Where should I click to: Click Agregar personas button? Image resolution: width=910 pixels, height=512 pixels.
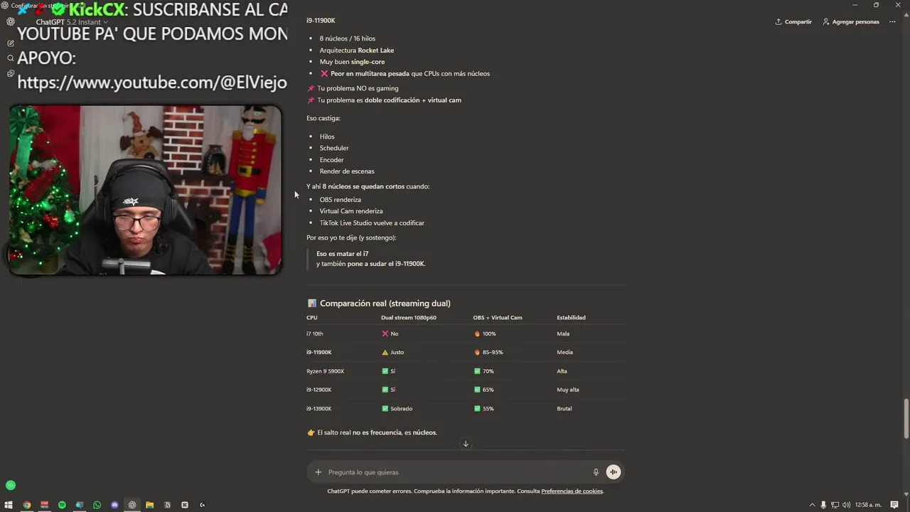click(x=851, y=22)
